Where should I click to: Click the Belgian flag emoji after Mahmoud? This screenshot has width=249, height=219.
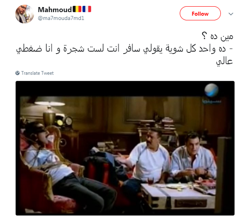click(77, 9)
